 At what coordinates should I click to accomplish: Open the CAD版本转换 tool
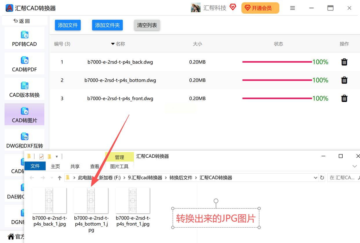pyautogui.click(x=24, y=89)
